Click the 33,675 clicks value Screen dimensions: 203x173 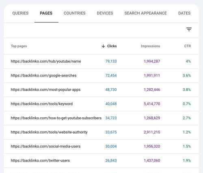pos(111,132)
